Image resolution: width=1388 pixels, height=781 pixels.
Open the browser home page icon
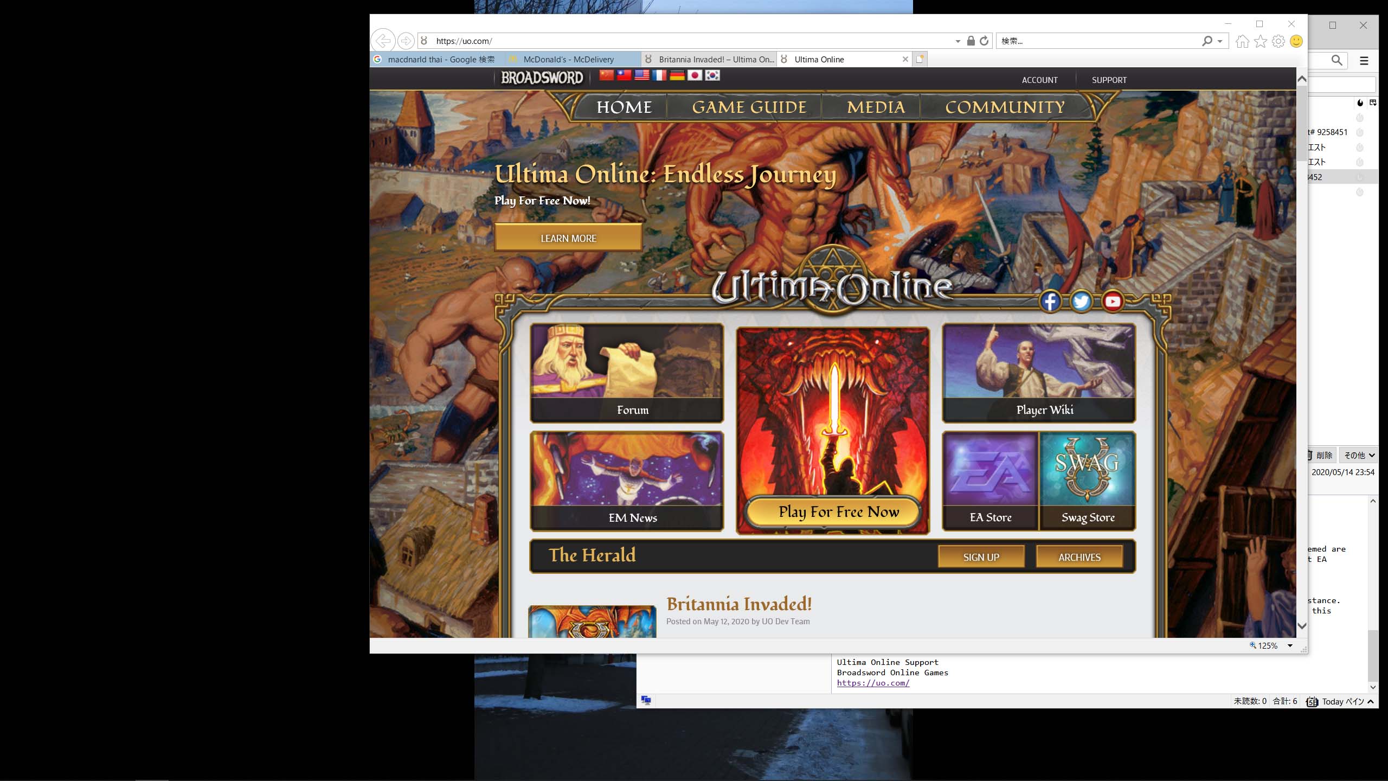pos(1242,41)
